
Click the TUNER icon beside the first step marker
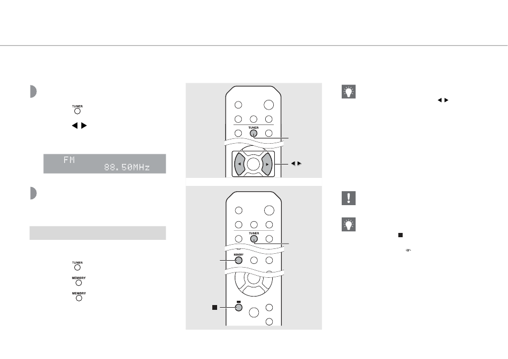[77, 109]
